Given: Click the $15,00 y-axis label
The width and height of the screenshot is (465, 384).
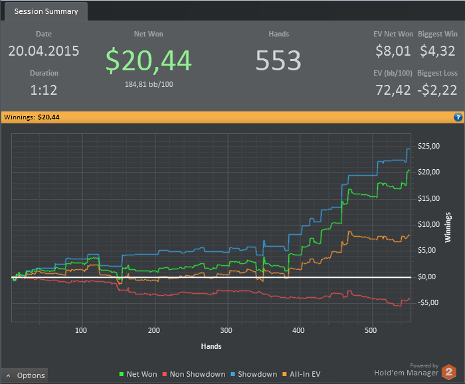Looking at the screenshot, I should click(428, 198).
